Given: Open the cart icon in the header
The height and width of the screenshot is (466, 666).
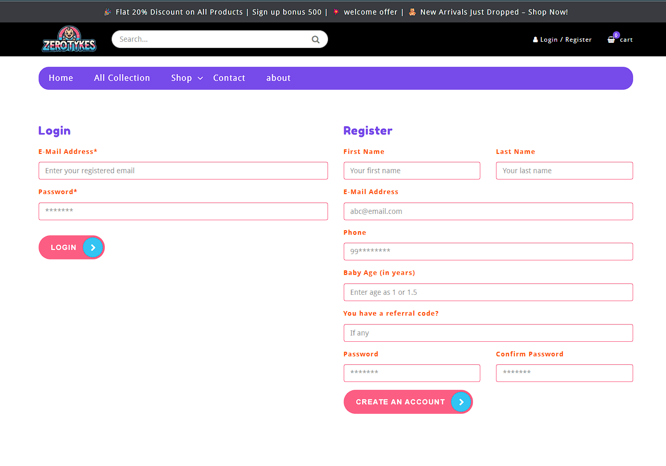Looking at the screenshot, I should (610, 39).
